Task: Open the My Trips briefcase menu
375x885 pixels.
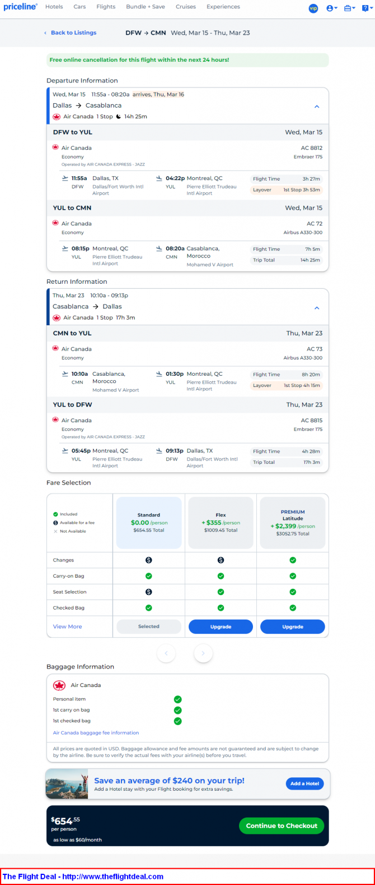Action: (349, 8)
